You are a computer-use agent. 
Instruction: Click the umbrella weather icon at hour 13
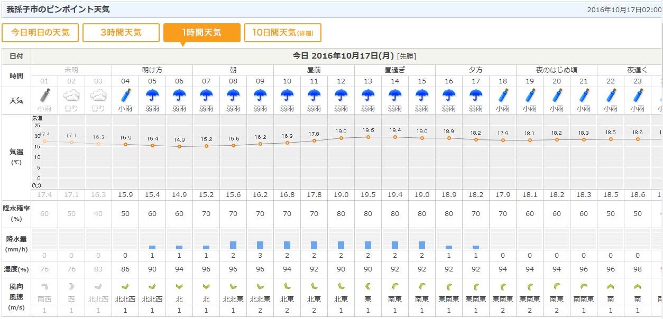(368, 95)
